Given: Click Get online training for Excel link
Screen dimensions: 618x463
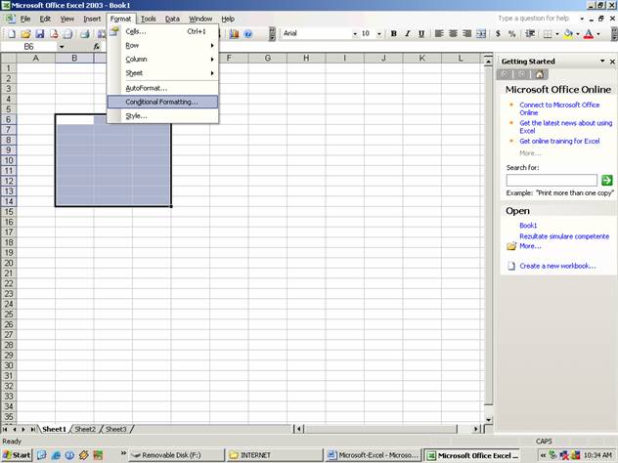Looking at the screenshot, I should (559, 141).
